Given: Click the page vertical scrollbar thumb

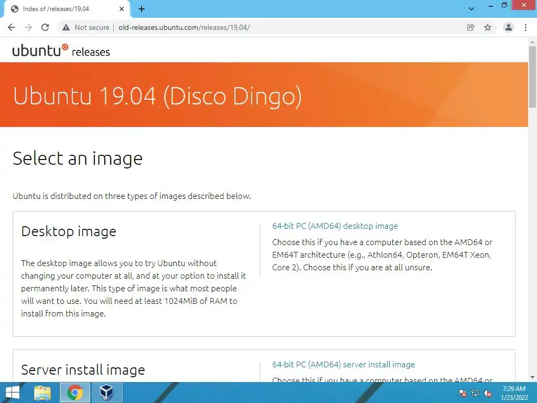Looking at the screenshot, I should [x=532, y=77].
